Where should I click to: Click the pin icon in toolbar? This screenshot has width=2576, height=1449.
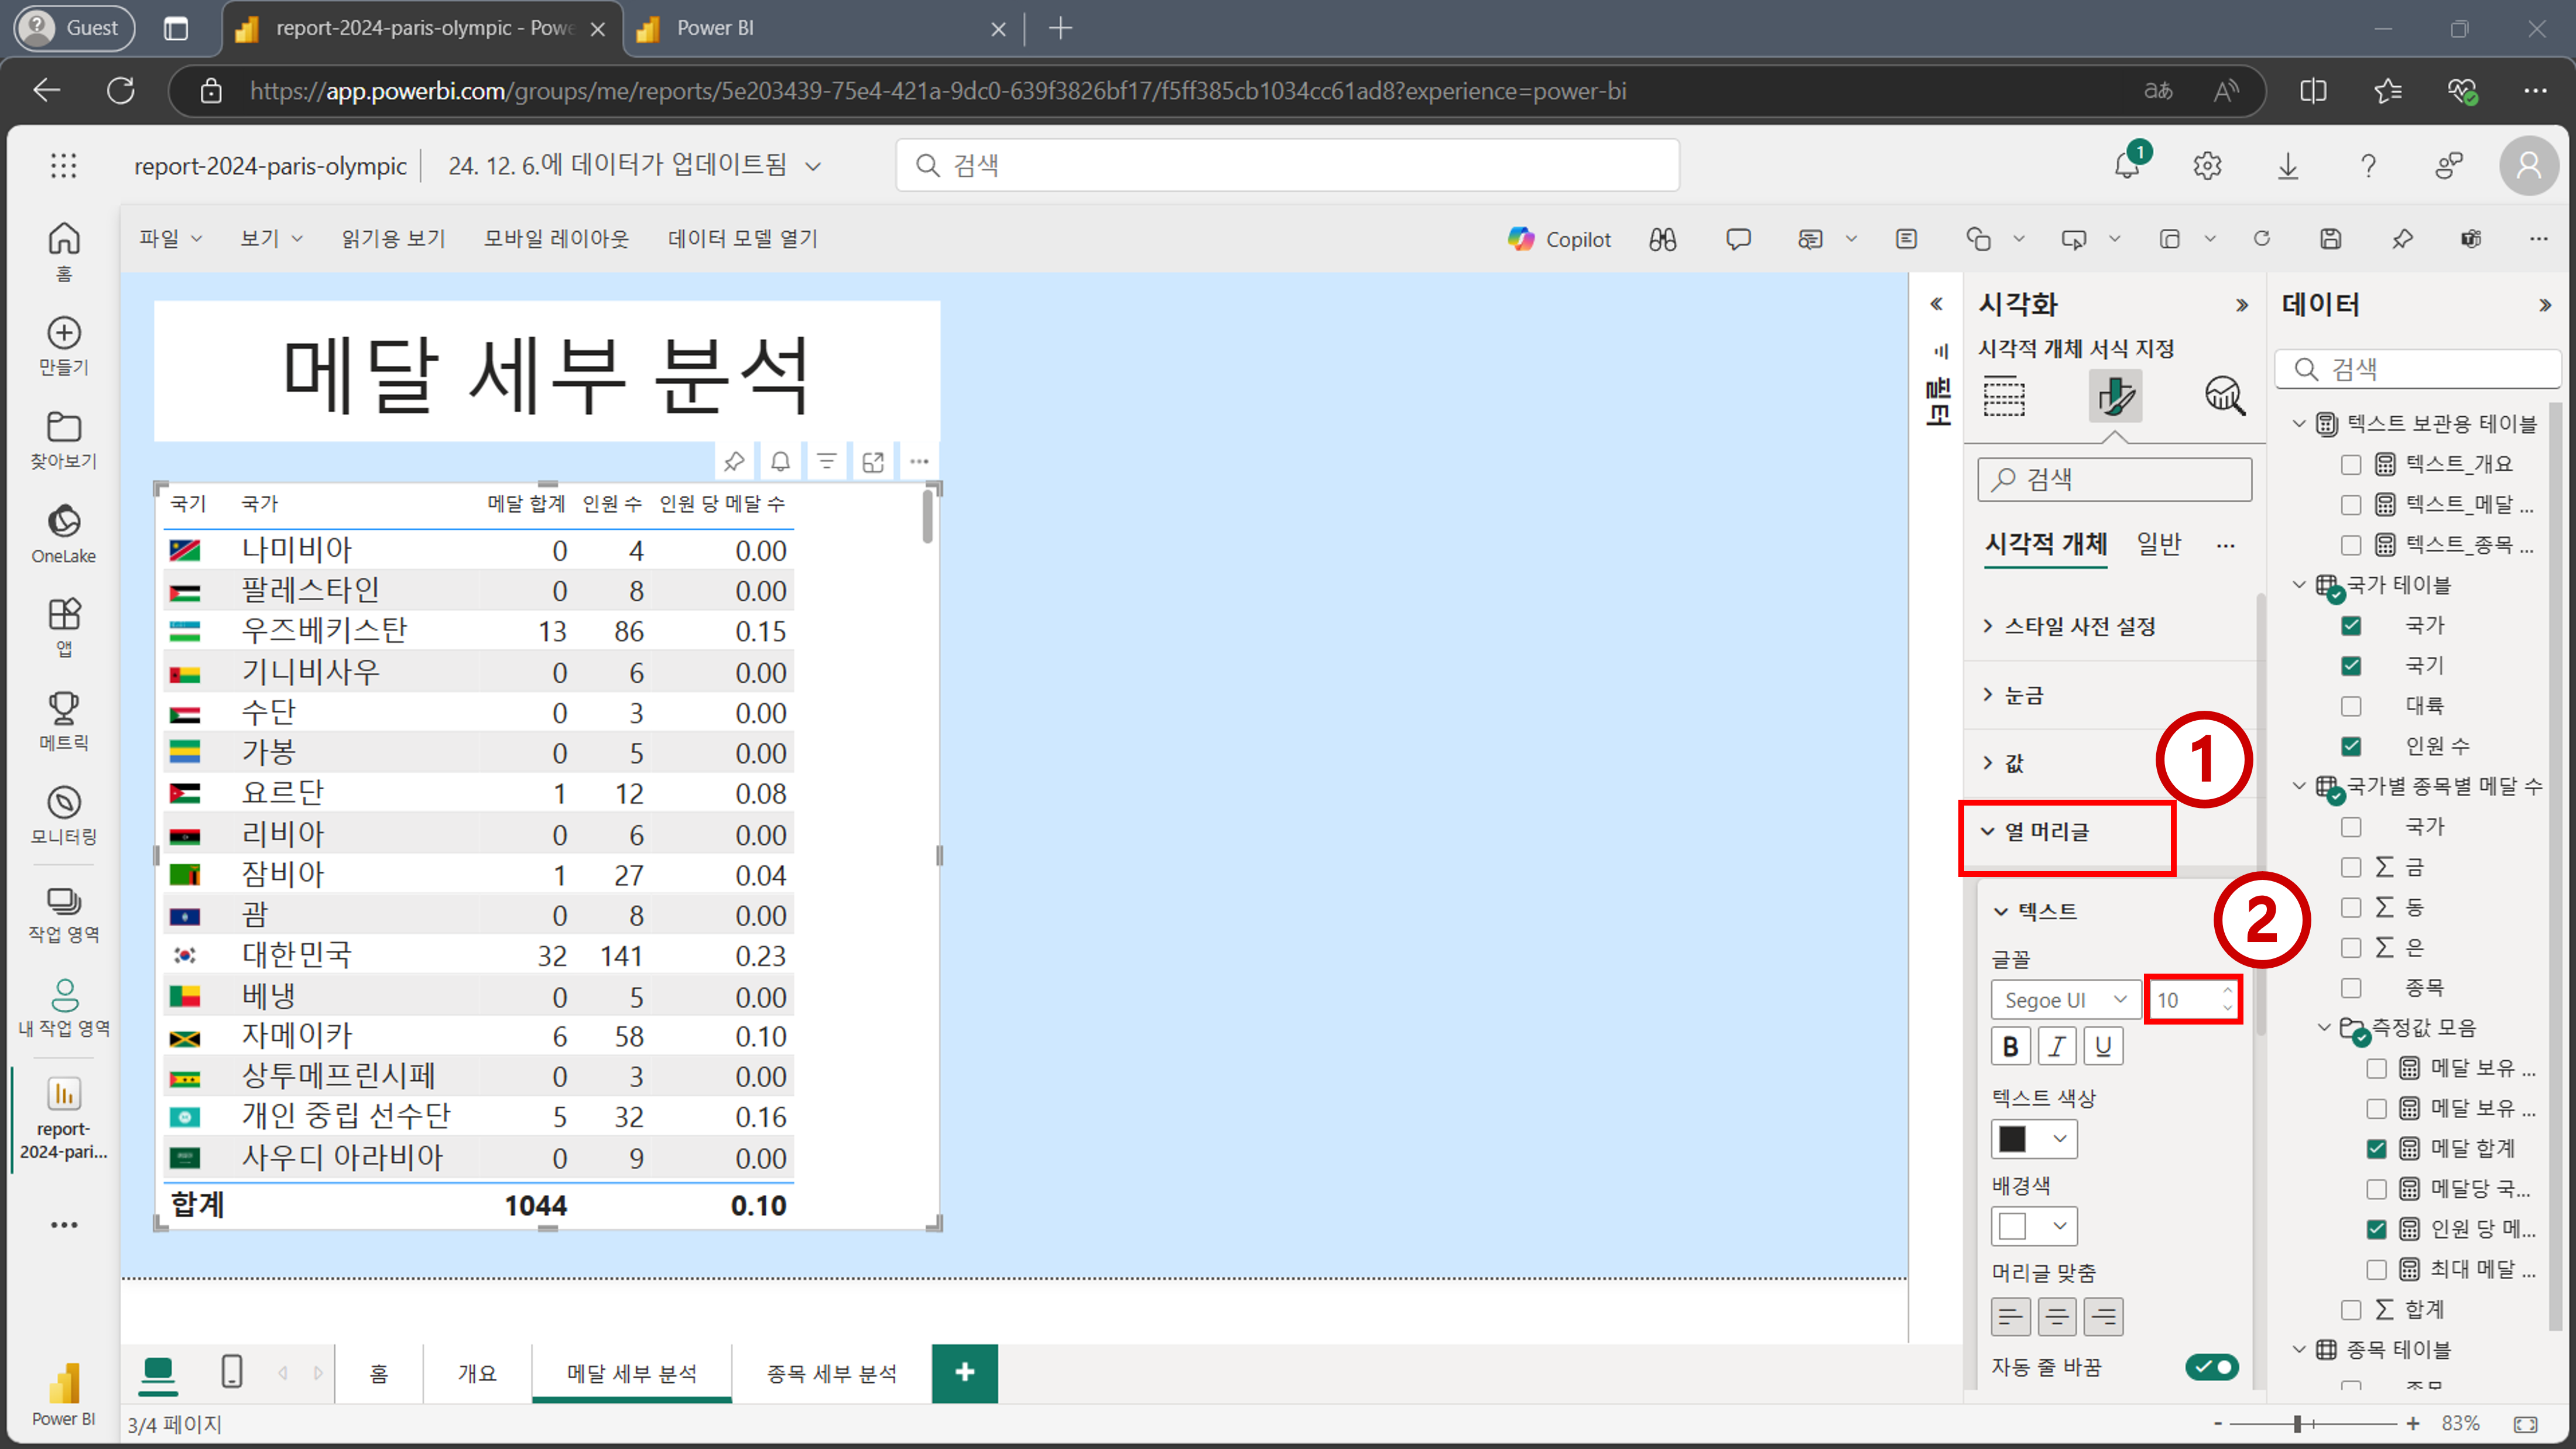coord(2402,238)
